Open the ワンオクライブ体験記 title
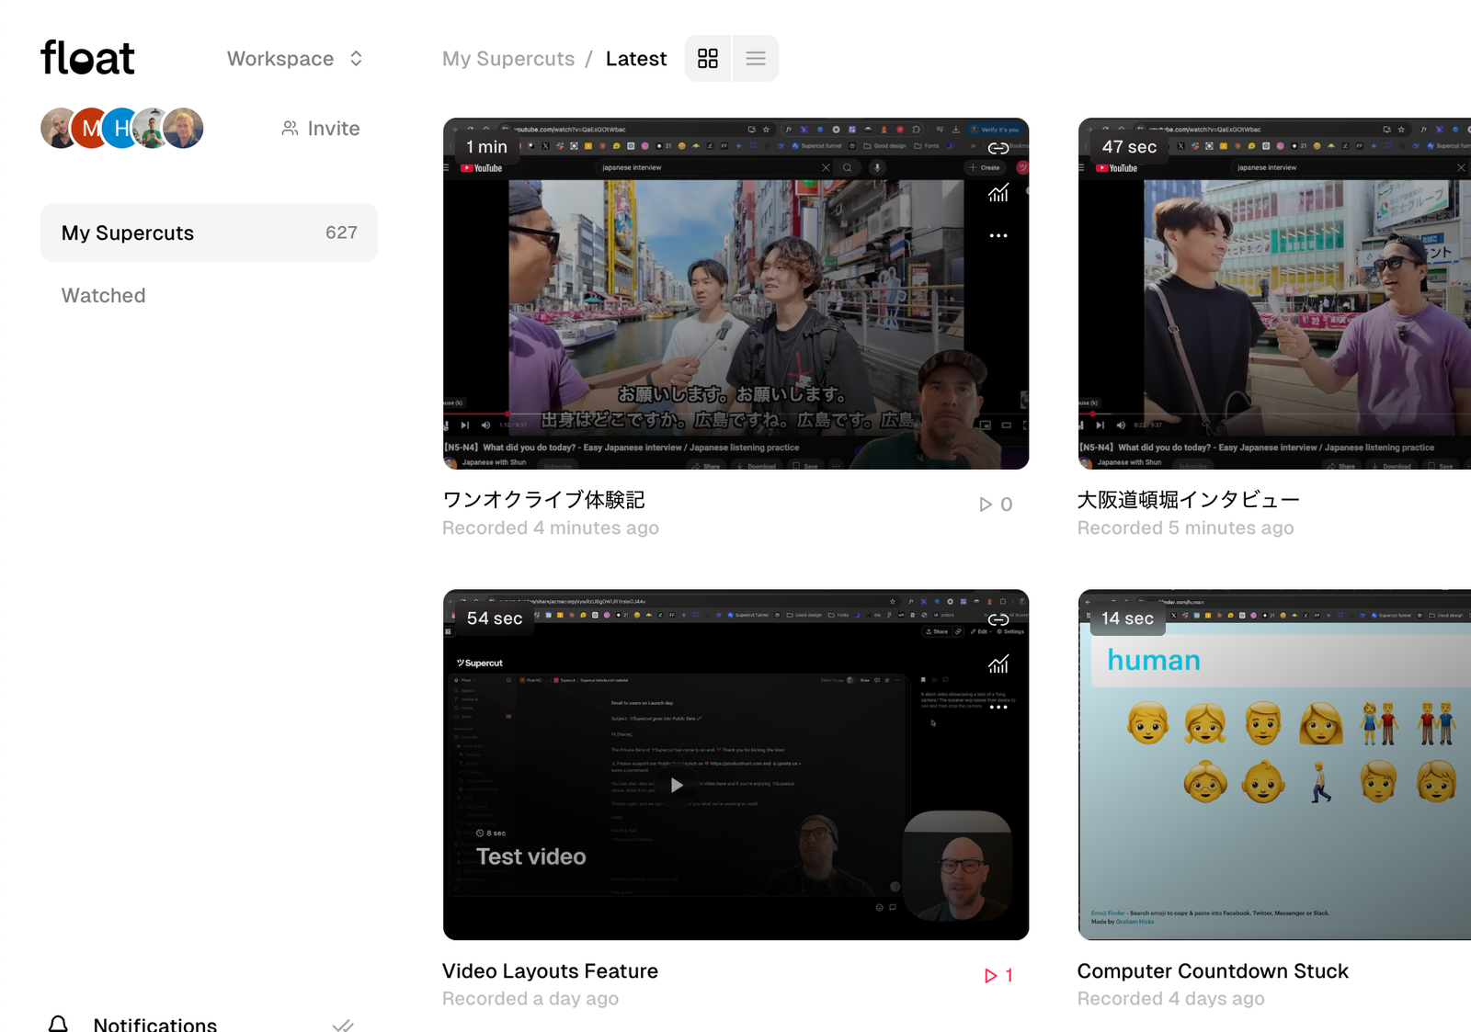The image size is (1471, 1032). (x=543, y=500)
